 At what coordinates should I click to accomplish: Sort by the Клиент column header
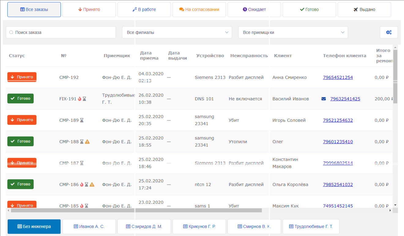[x=283, y=56]
